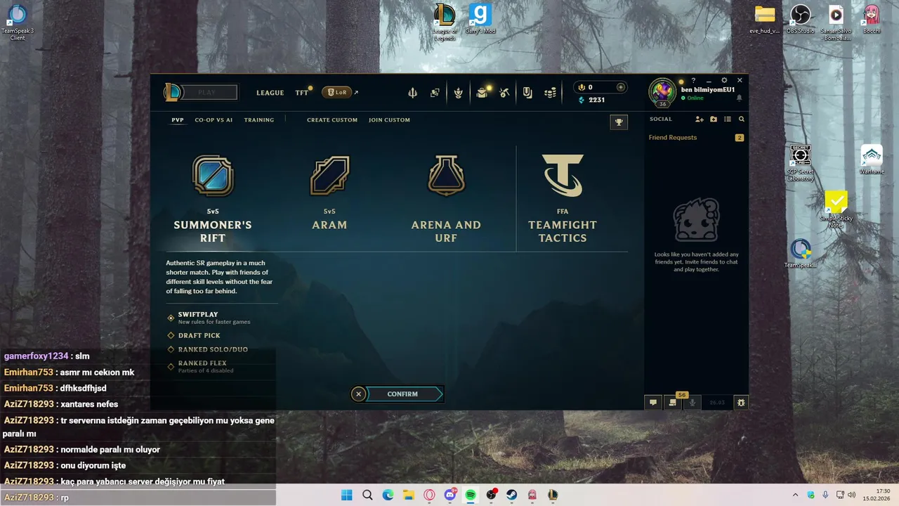Choose the Arena and URF mode
This screenshot has height=506, width=899.
point(446,199)
